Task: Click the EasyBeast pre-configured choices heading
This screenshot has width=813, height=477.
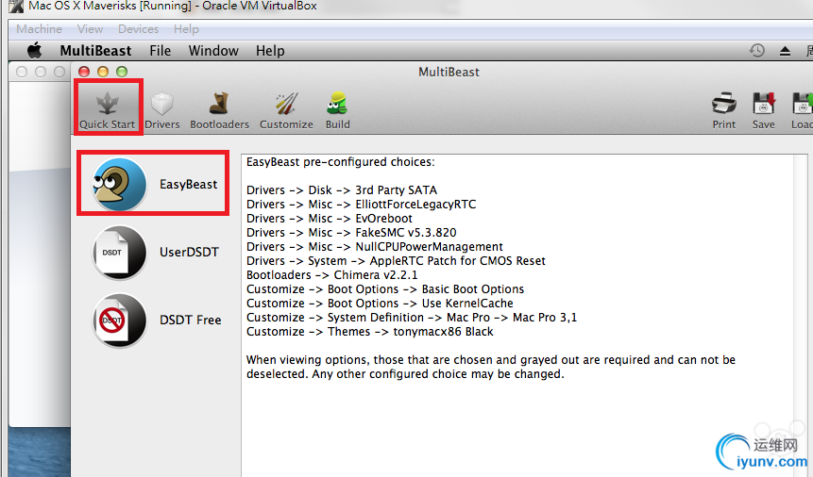Action: [x=341, y=162]
